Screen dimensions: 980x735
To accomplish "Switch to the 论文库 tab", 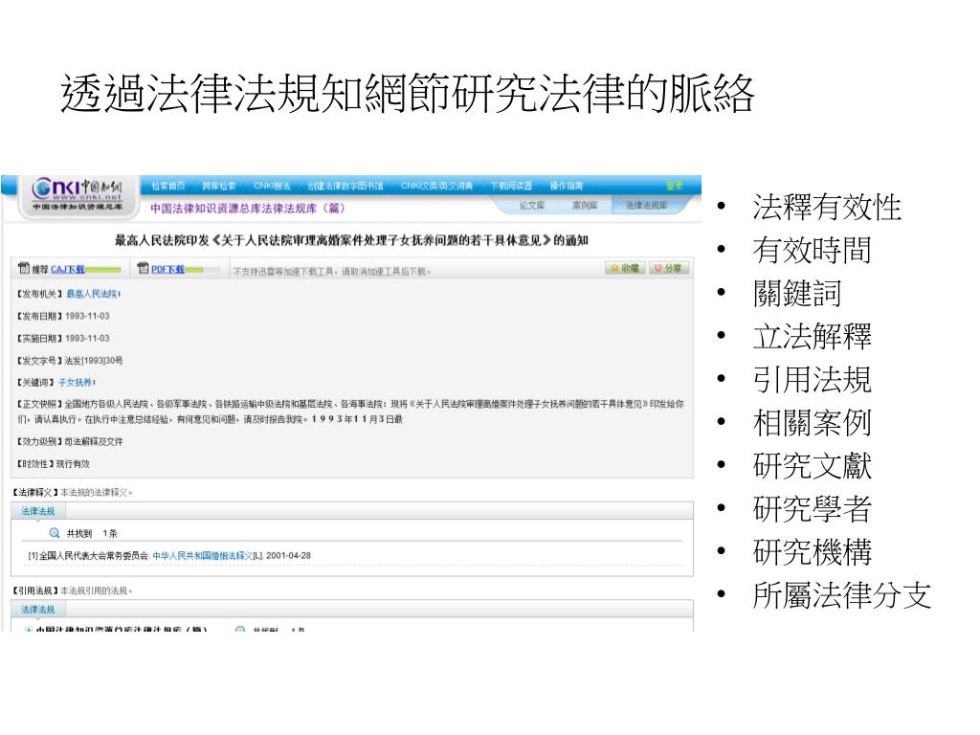I will point(532,206).
